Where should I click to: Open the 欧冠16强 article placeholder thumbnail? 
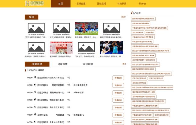pos(61,29)
